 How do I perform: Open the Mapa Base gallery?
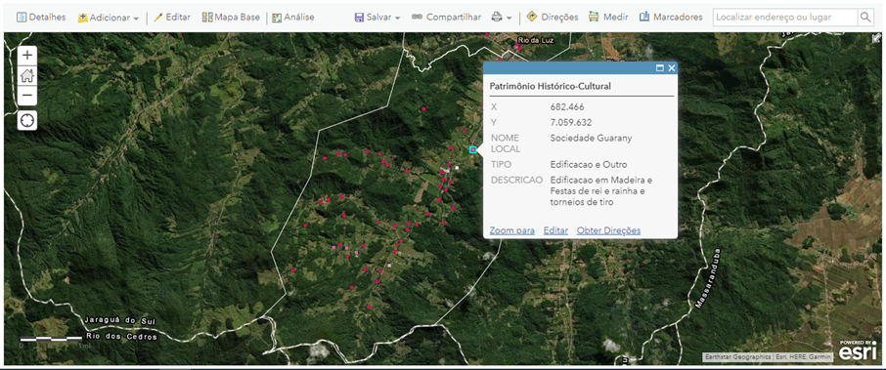coord(231,17)
